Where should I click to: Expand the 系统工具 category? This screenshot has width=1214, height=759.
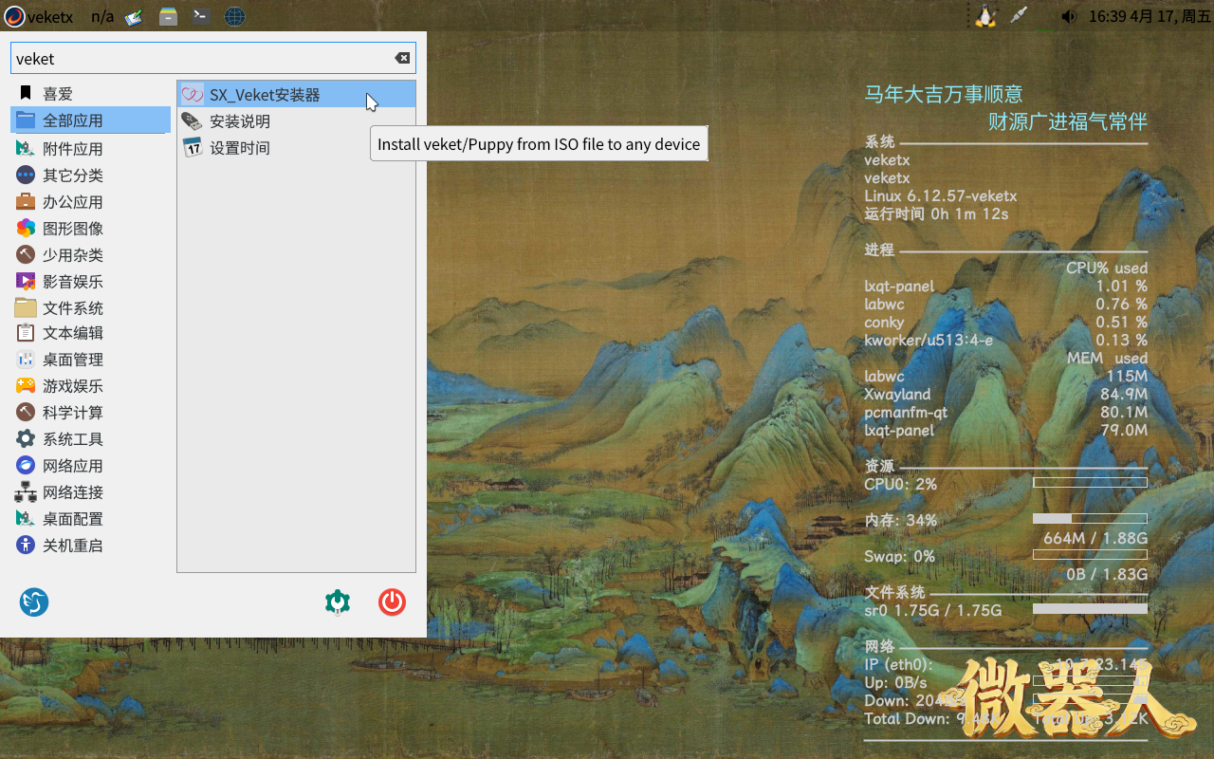(x=72, y=439)
